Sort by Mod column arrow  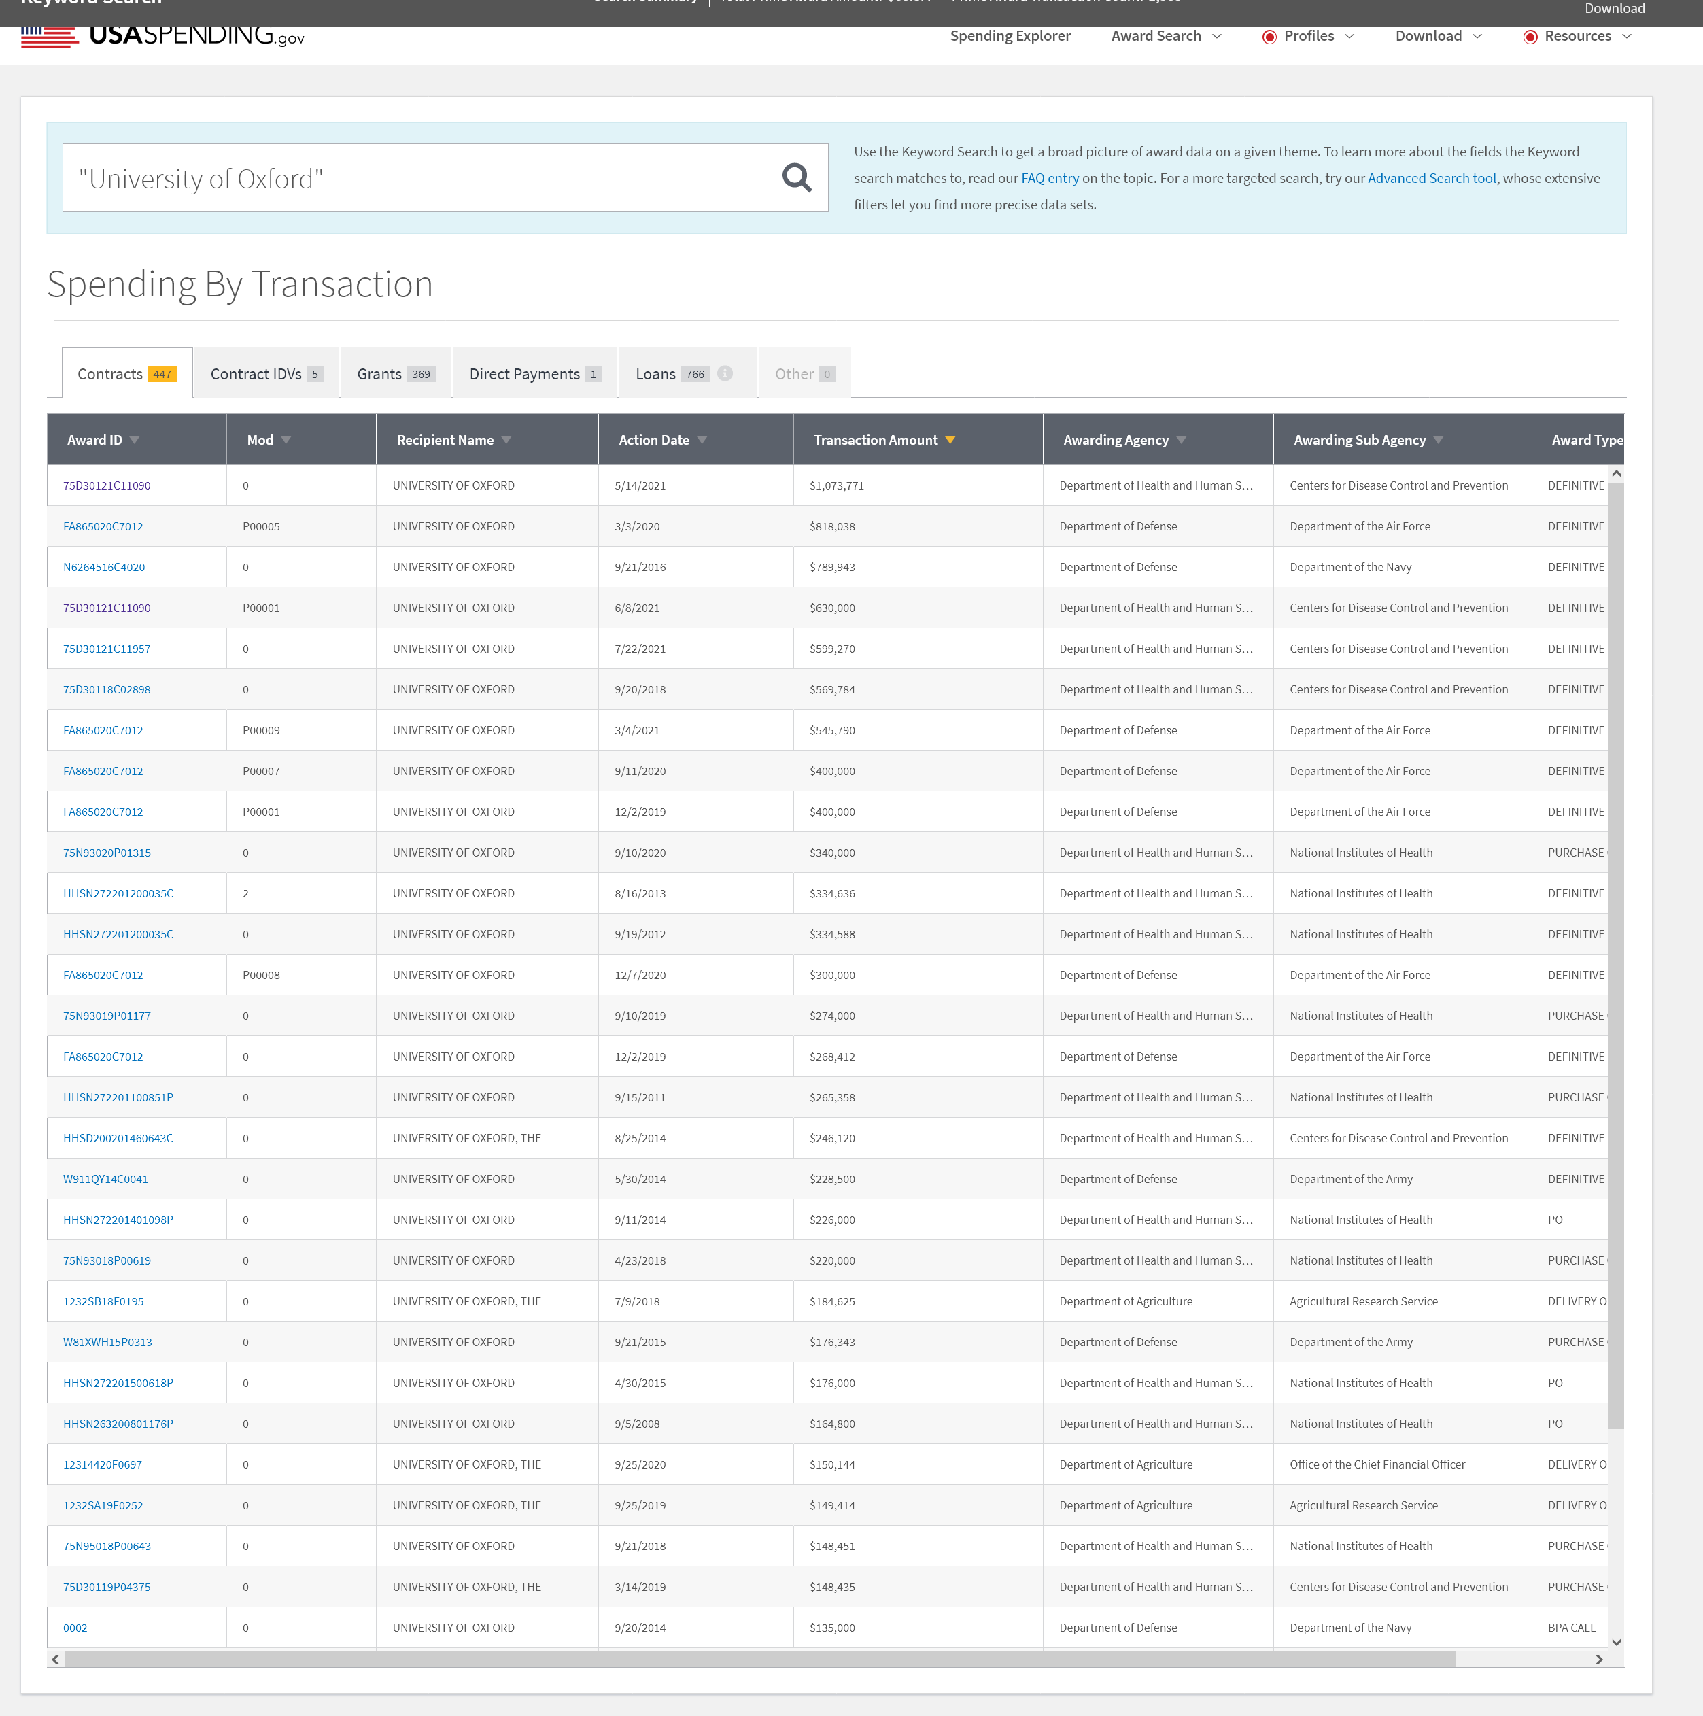click(x=286, y=441)
